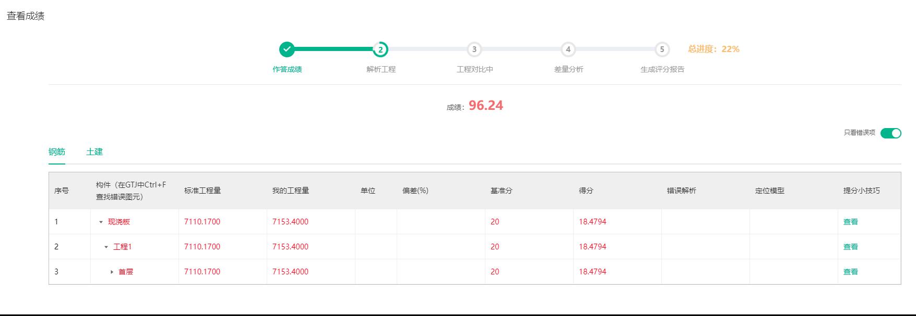
Task: Click the 96.24 score value
Action: point(485,106)
